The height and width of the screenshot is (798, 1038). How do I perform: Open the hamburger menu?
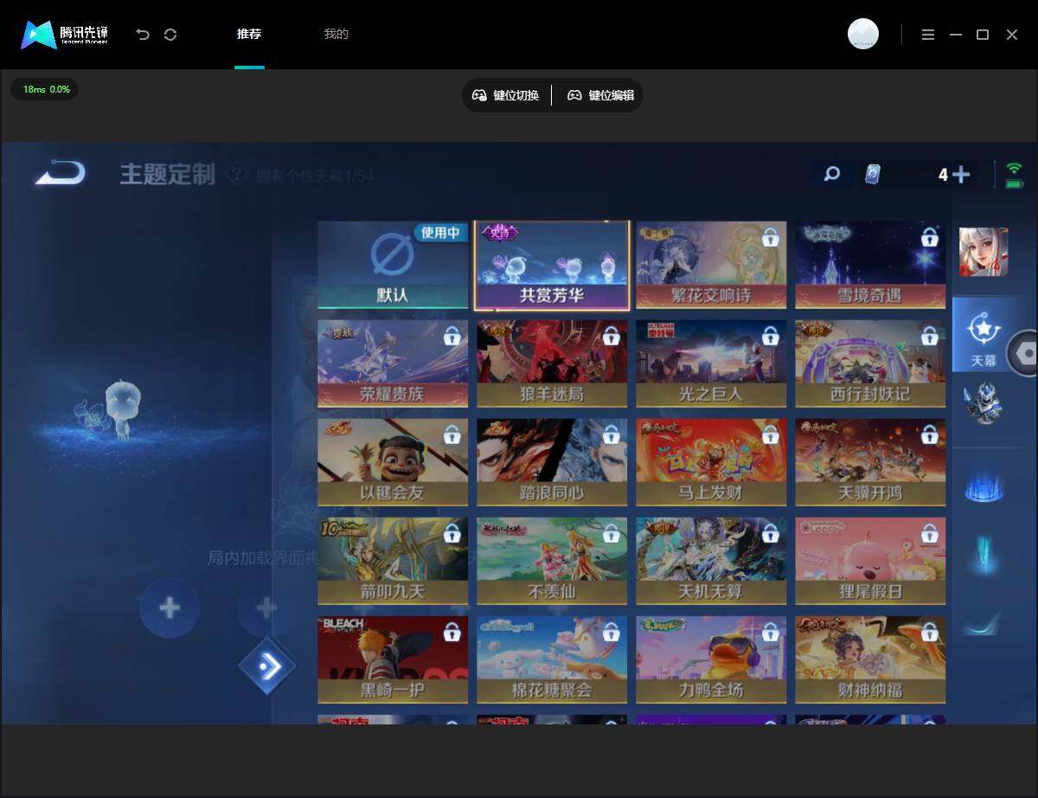928,35
